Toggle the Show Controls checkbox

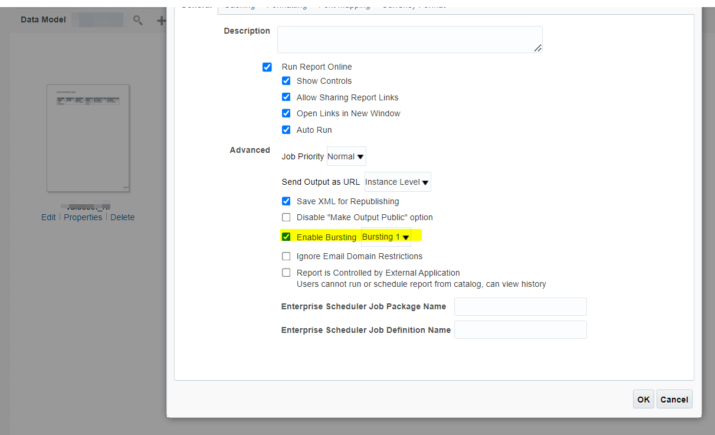point(286,81)
